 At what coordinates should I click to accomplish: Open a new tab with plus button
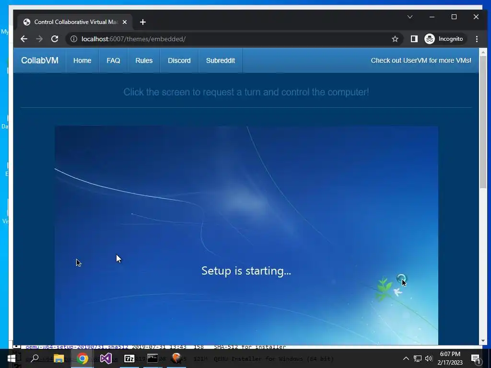point(143,22)
